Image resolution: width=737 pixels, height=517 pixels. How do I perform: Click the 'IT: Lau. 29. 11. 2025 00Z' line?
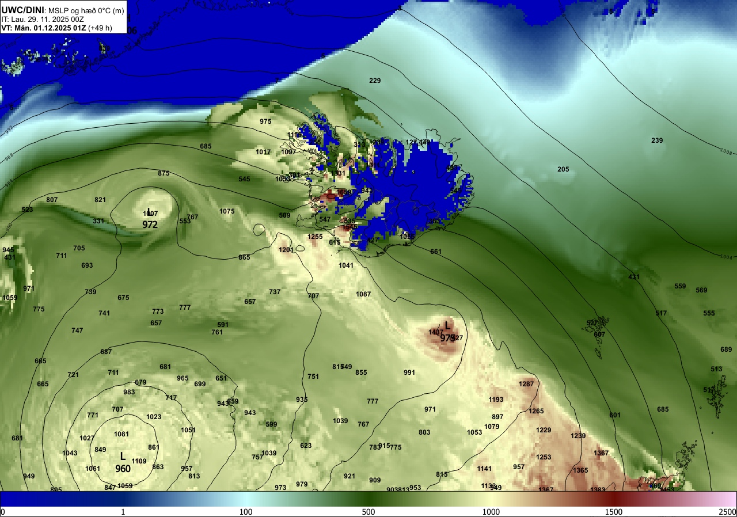[x=43, y=19]
